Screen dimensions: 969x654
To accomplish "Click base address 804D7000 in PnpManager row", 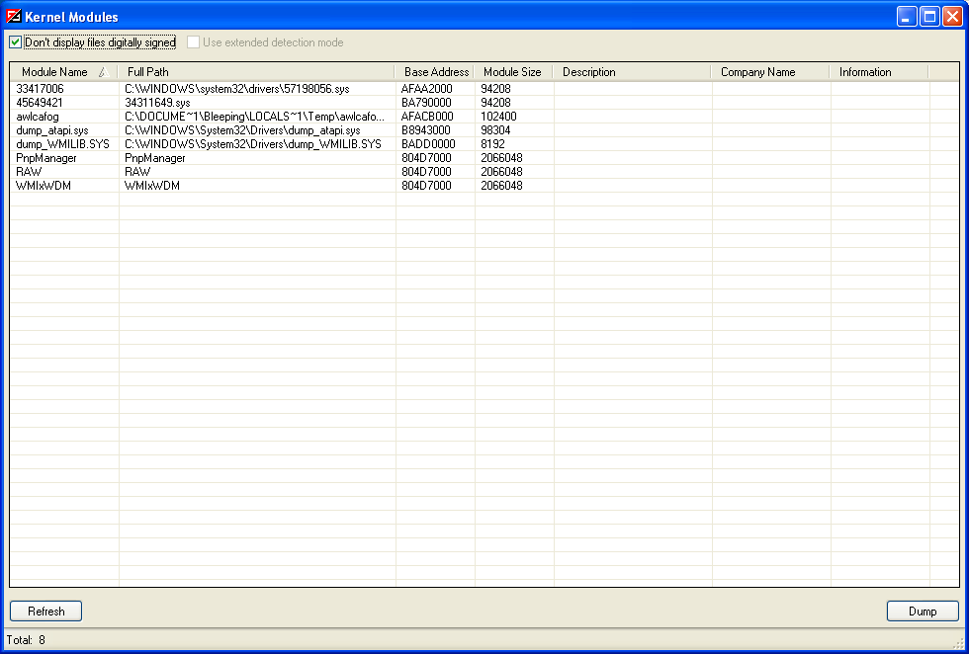I will tap(426, 158).
